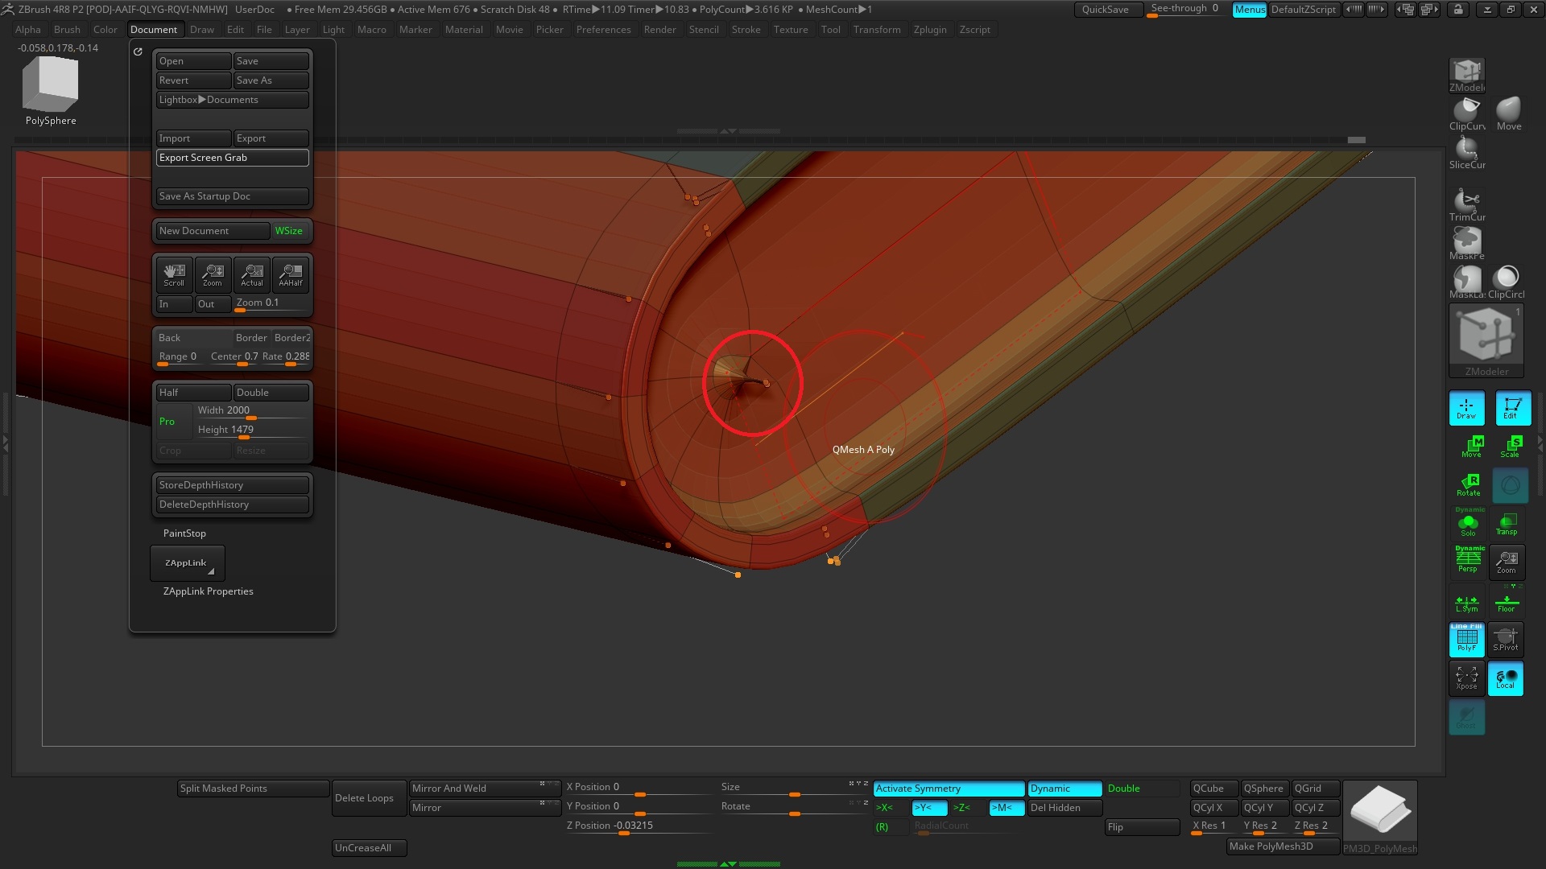Activate the Move transform icon

(x=1471, y=447)
